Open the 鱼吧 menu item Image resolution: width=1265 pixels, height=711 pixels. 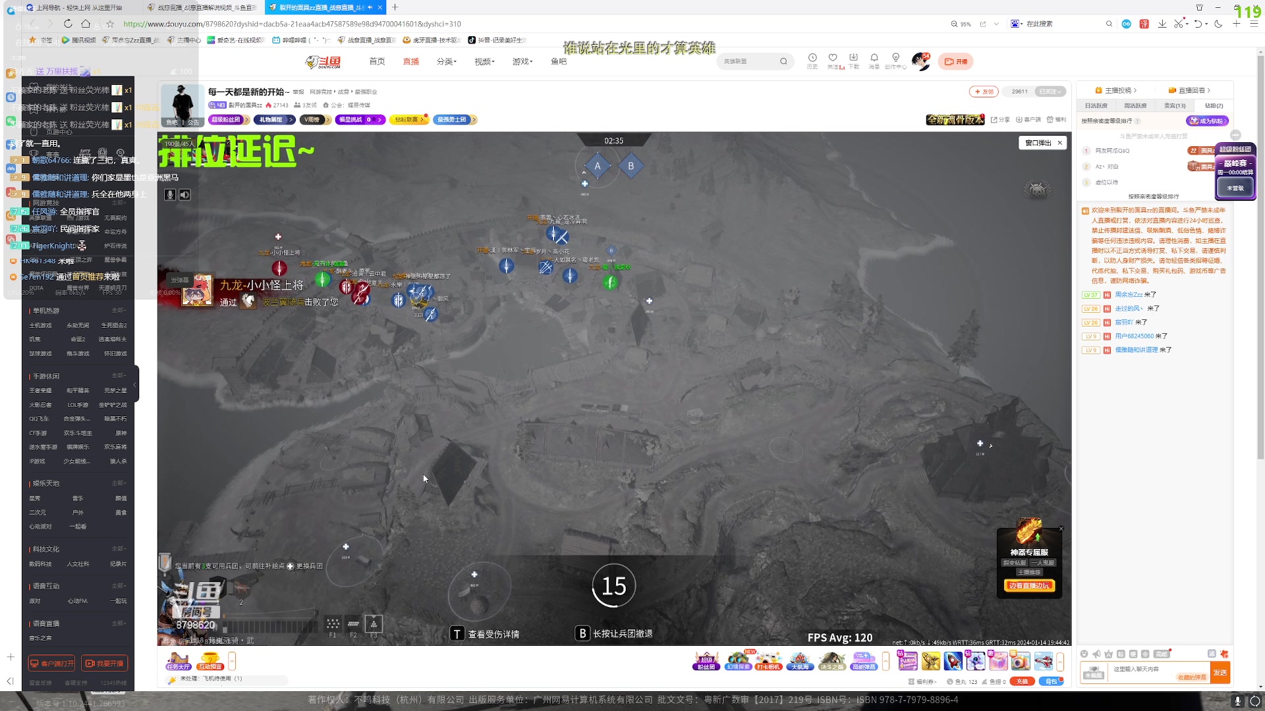[559, 61]
